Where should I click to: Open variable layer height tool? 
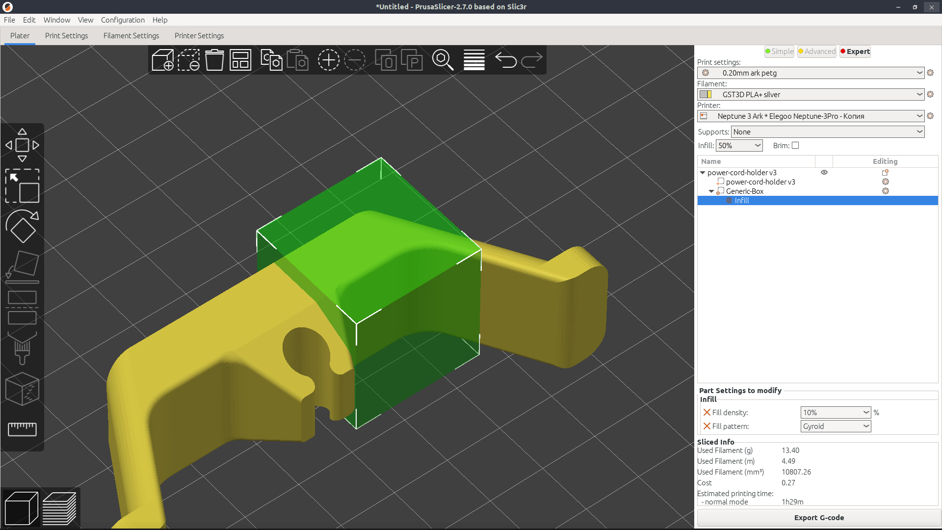(474, 60)
